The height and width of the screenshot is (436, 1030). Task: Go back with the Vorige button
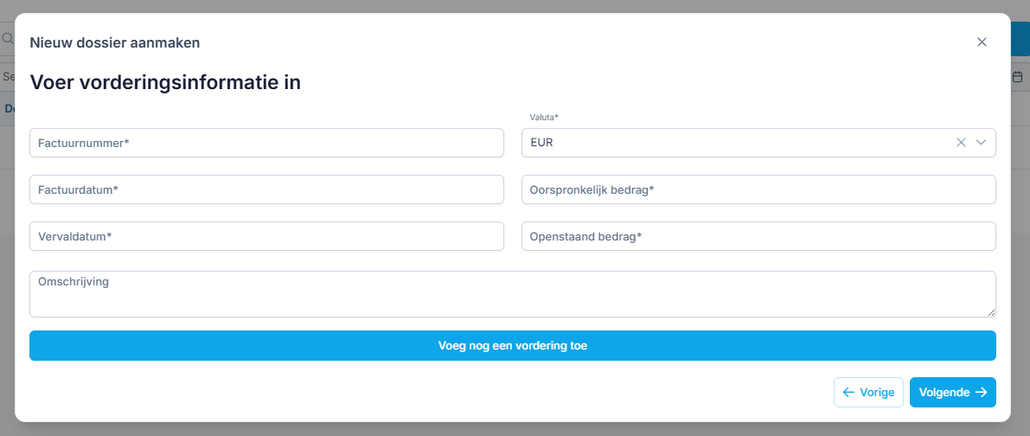[868, 392]
